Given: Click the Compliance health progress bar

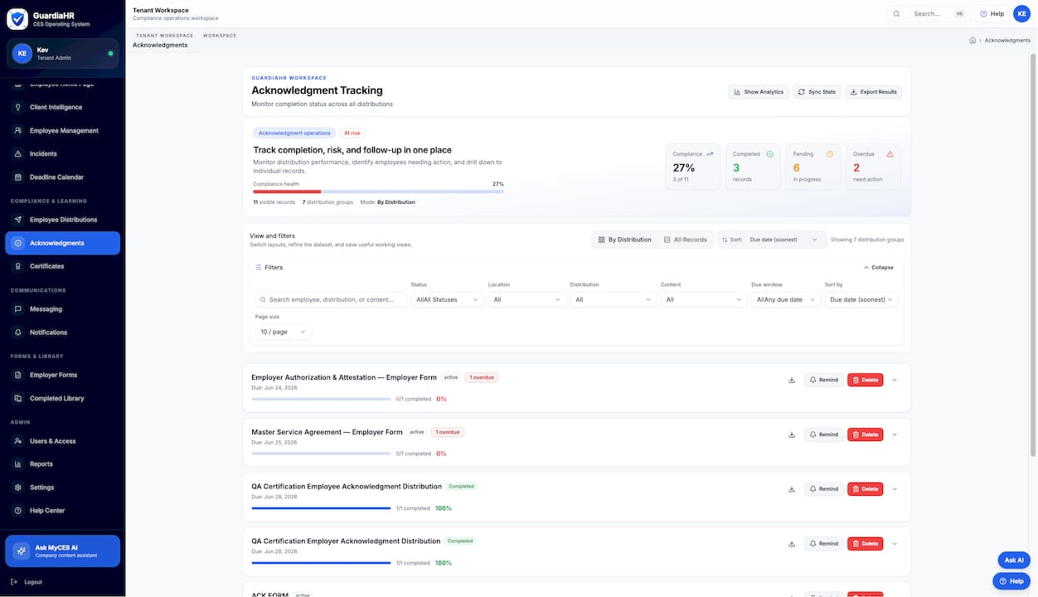Looking at the screenshot, I should pyautogui.click(x=378, y=192).
